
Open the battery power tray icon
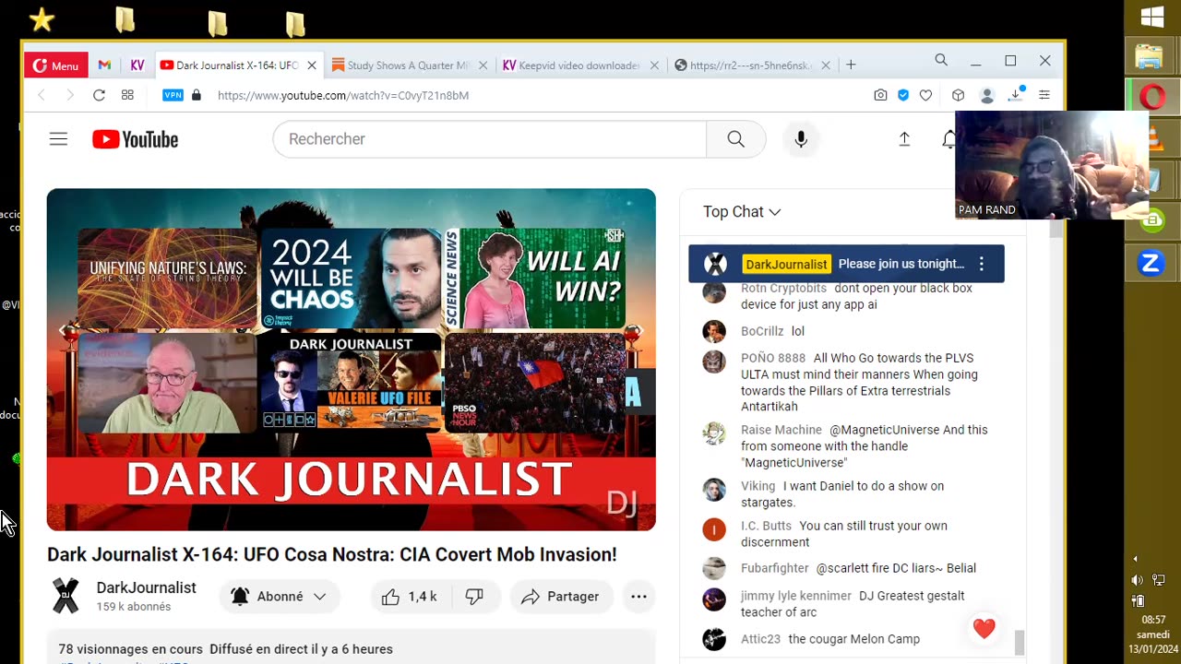point(1138,600)
